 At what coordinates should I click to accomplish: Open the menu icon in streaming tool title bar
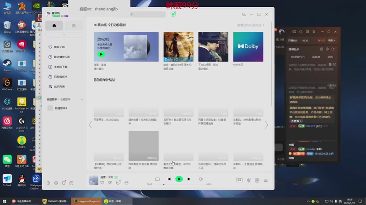point(314,31)
